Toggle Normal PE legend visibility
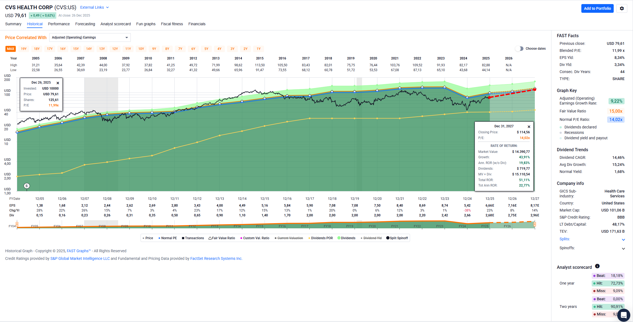The image size is (633, 322). [167, 238]
